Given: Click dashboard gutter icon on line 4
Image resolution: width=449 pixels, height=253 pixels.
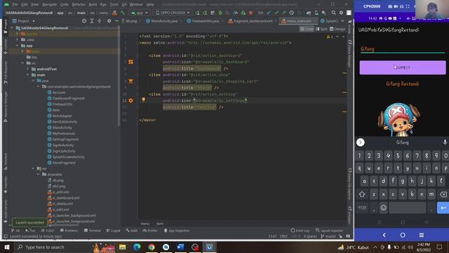Looking at the screenshot, I should pos(131,62).
